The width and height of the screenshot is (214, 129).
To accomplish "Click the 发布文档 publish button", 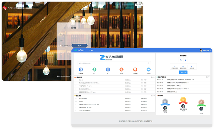I will coord(183,72).
